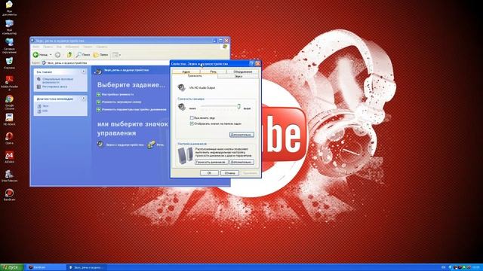Viewport: 483px width, 271px height.
Task: Click the Специальные звуковые возможности sidebar icon
Action: (38, 79)
